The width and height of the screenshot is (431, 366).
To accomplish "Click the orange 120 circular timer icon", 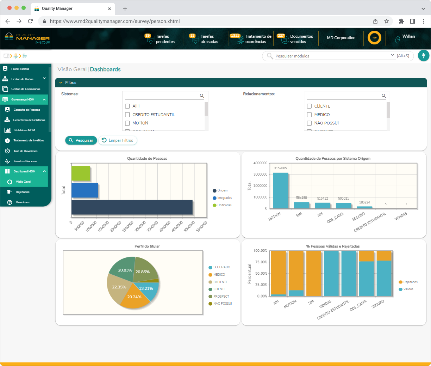I will [x=374, y=38].
